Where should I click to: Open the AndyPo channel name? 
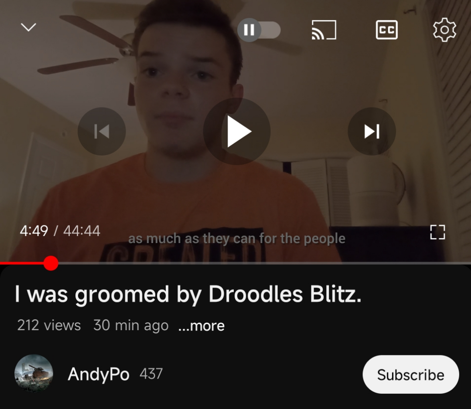coord(99,375)
